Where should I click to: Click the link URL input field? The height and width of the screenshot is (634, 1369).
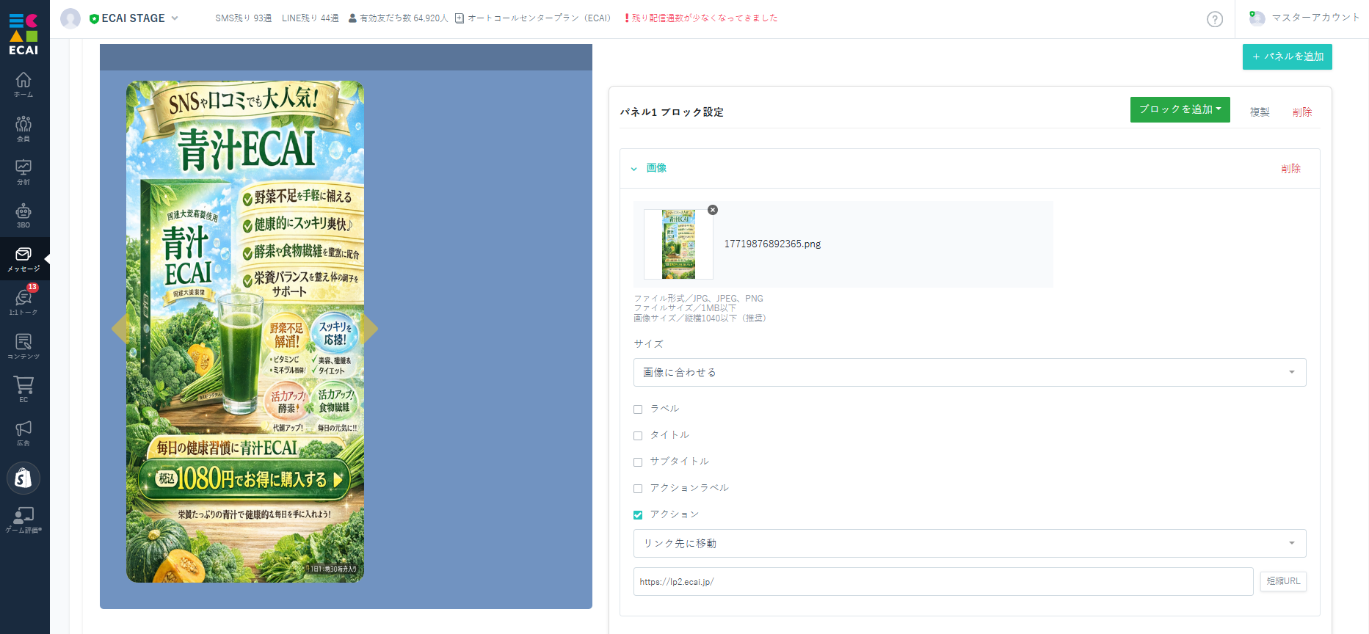click(x=943, y=581)
